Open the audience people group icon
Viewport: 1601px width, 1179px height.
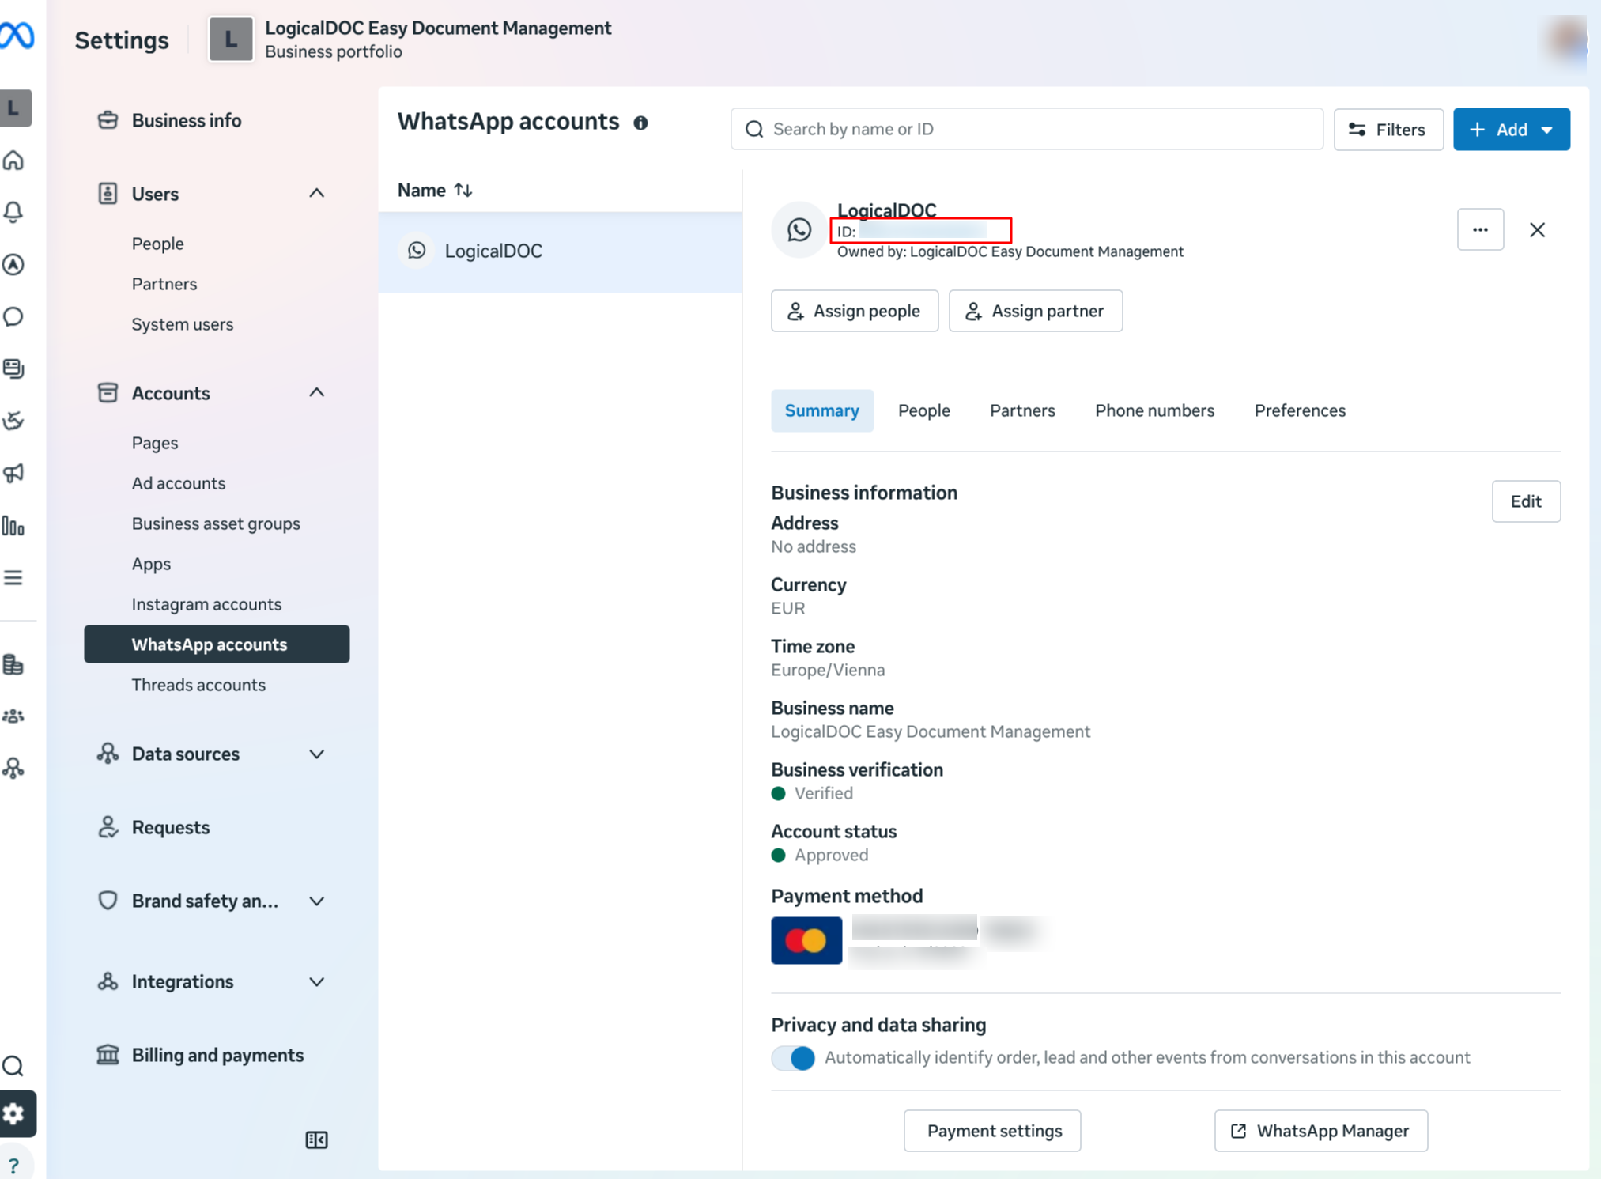(x=14, y=716)
